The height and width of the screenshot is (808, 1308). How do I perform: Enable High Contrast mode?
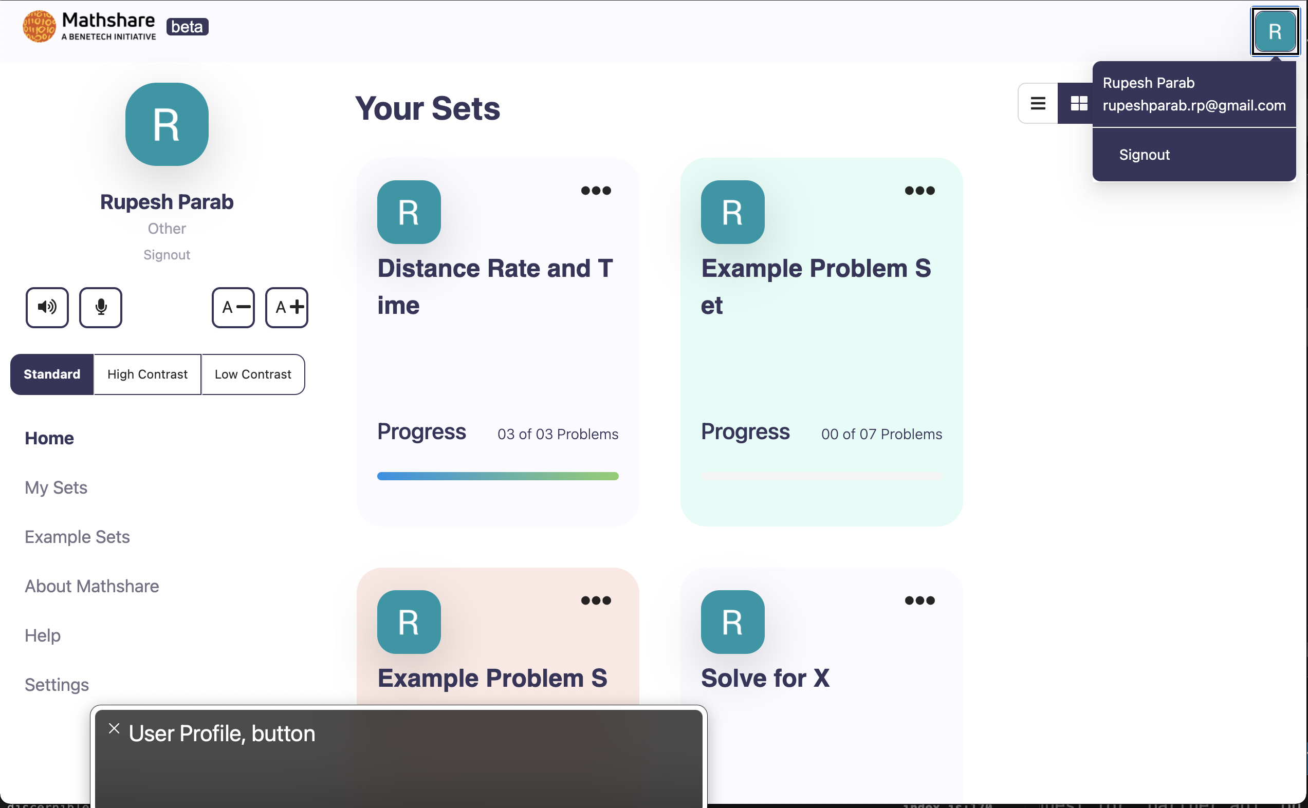[x=147, y=374]
